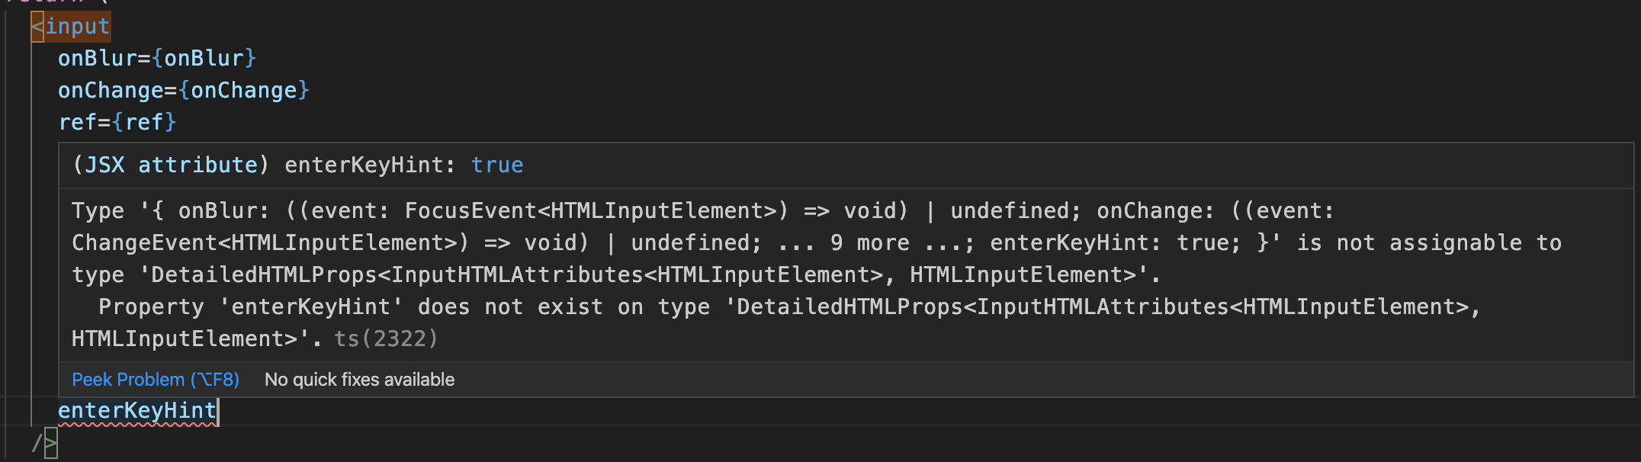Place cursor after enterKeyHint in the code

coord(218,410)
